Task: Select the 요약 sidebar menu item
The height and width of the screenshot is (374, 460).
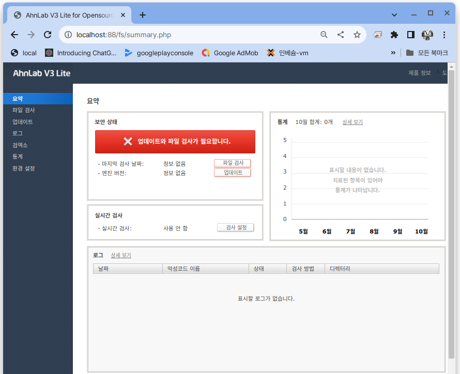Action: [x=38, y=99]
